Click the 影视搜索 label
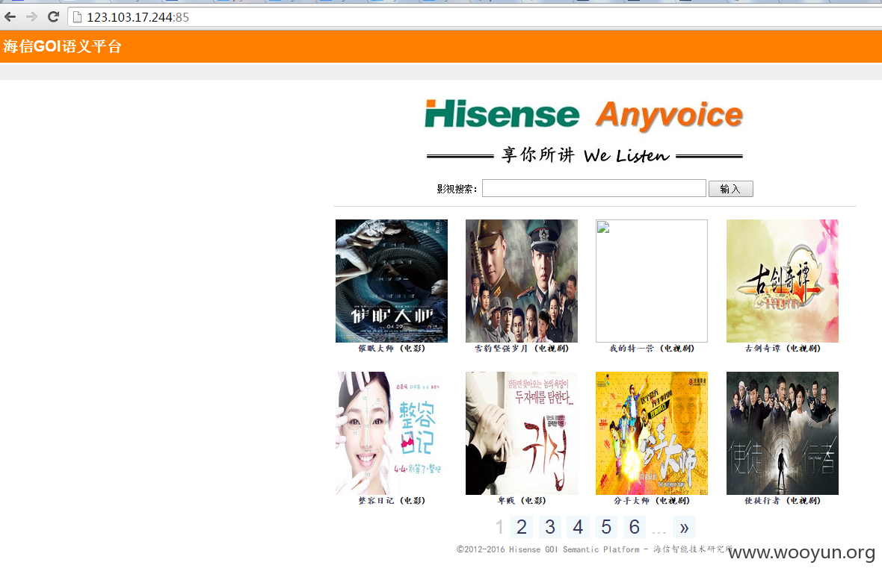Image resolution: width=882 pixels, height=574 pixels. (457, 190)
